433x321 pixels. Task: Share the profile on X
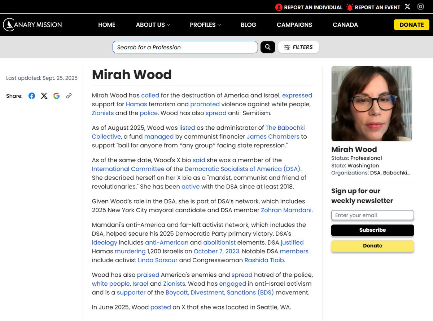[x=44, y=96]
